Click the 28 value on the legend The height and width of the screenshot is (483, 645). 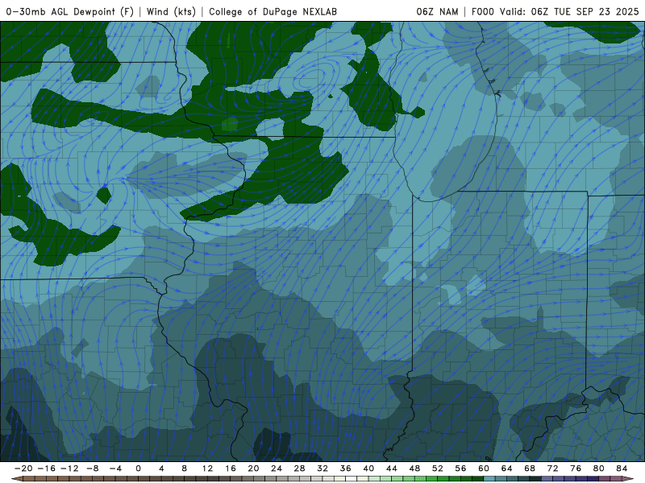tap(299, 469)
